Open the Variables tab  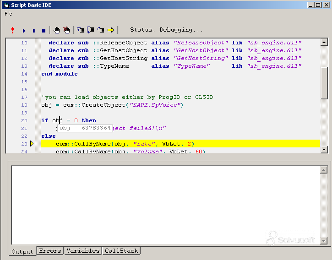click(83, 251)
